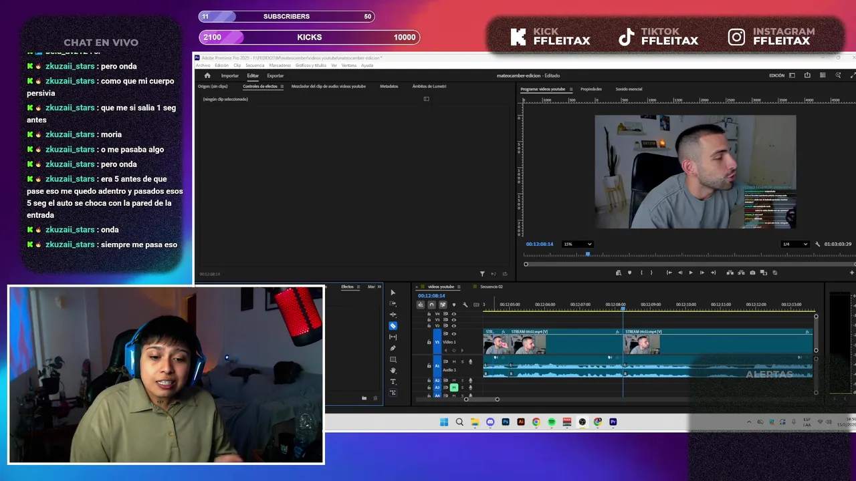Toggle Linked Selection in timeline
Image resolution: width=856 pixels, height=481 pixels.
[x=443, y=305]
